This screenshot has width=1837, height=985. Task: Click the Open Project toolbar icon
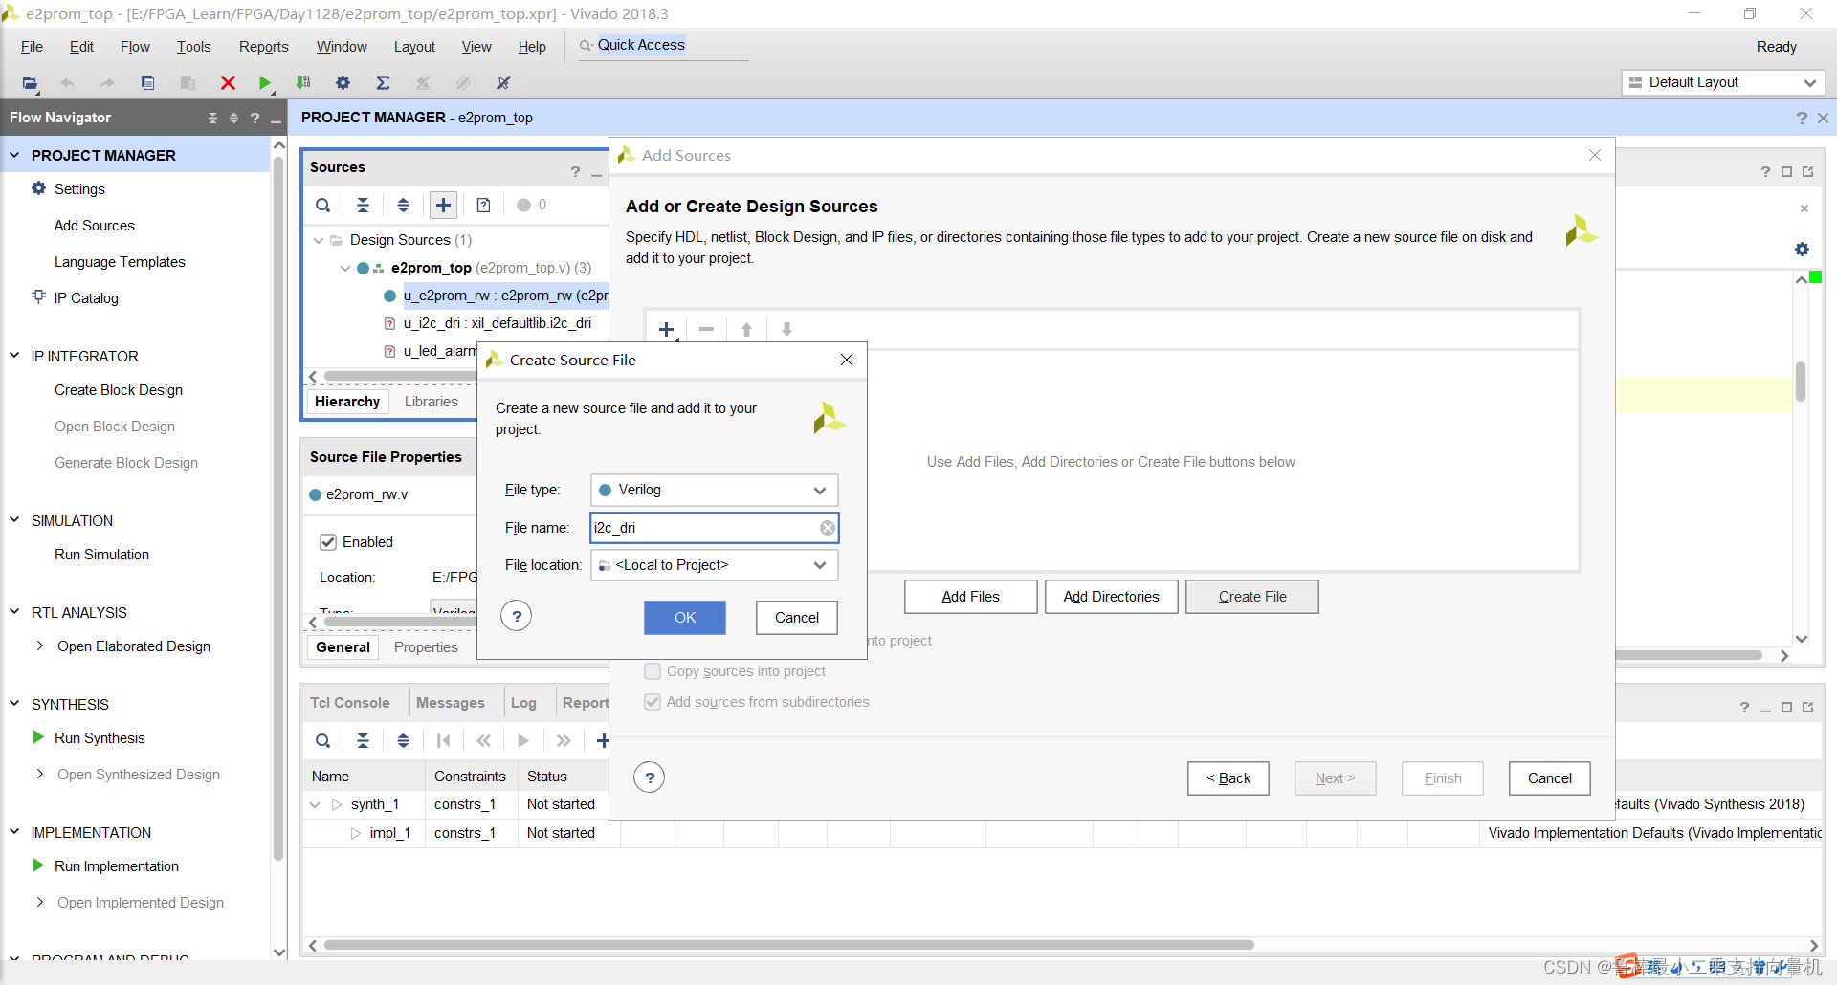coord(30,83)
